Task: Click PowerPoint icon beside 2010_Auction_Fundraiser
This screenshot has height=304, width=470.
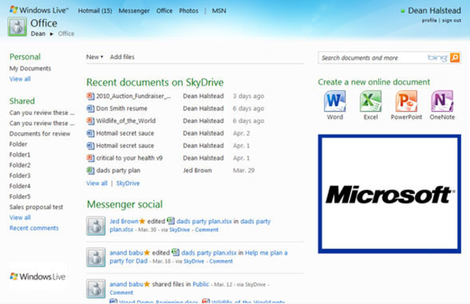Action: click(x=90, y=96)
